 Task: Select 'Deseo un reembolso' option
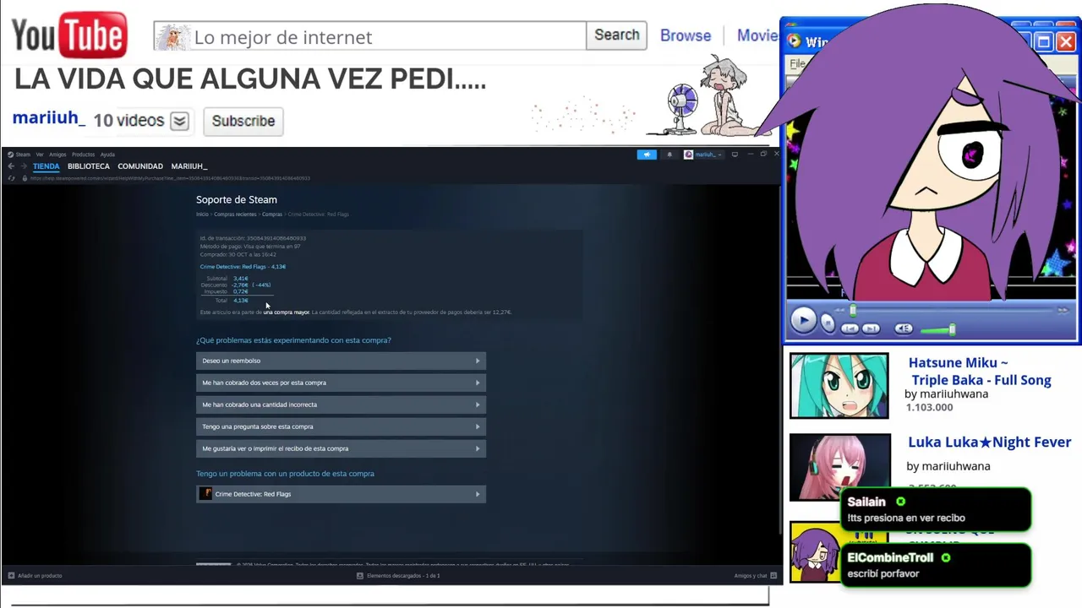pyautogui.click(x=341, y=361)
